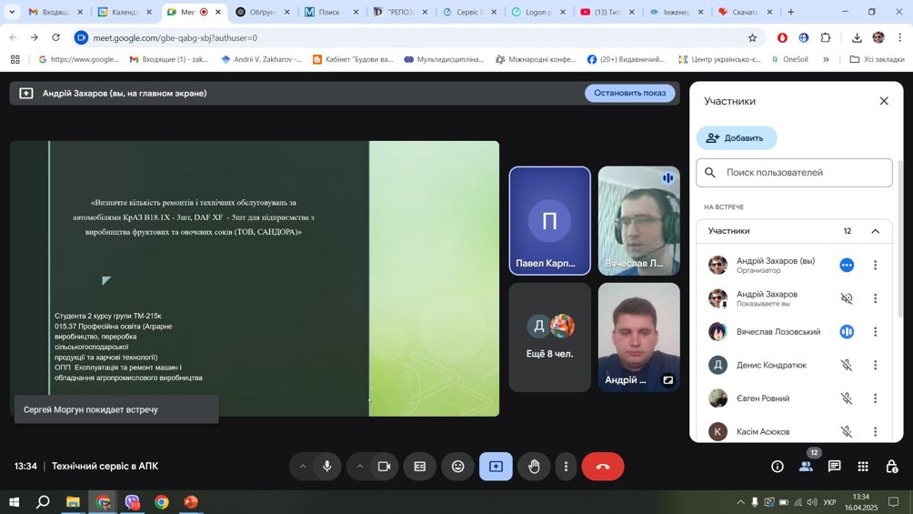The image size is (913, 514).
Task: Open host controls lock icon
Action: [891, 467]
